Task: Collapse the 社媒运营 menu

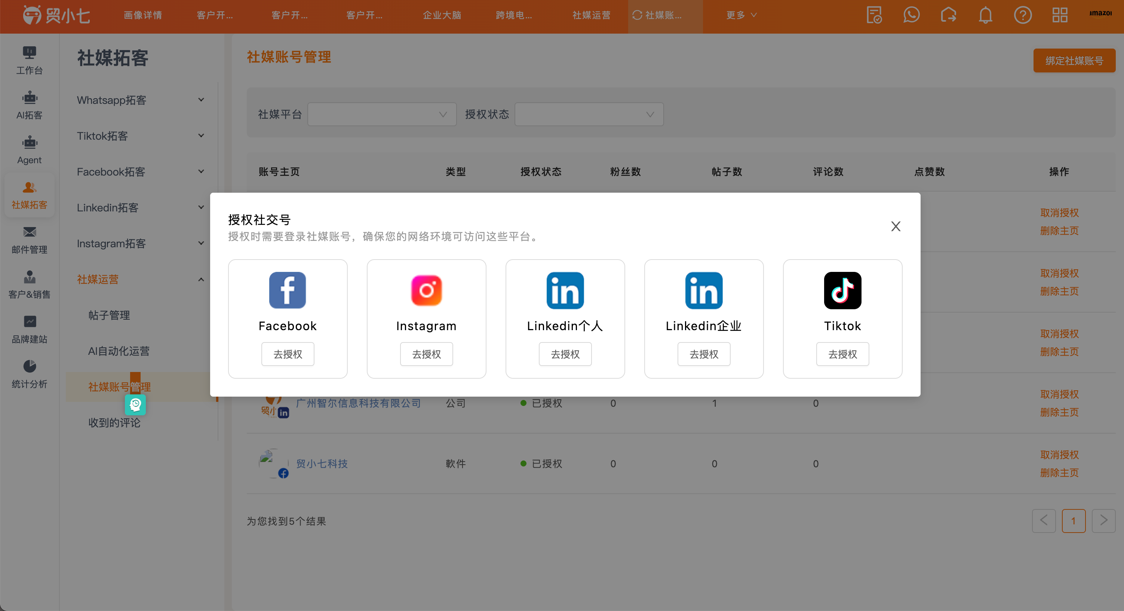Action: click(141, 279)
